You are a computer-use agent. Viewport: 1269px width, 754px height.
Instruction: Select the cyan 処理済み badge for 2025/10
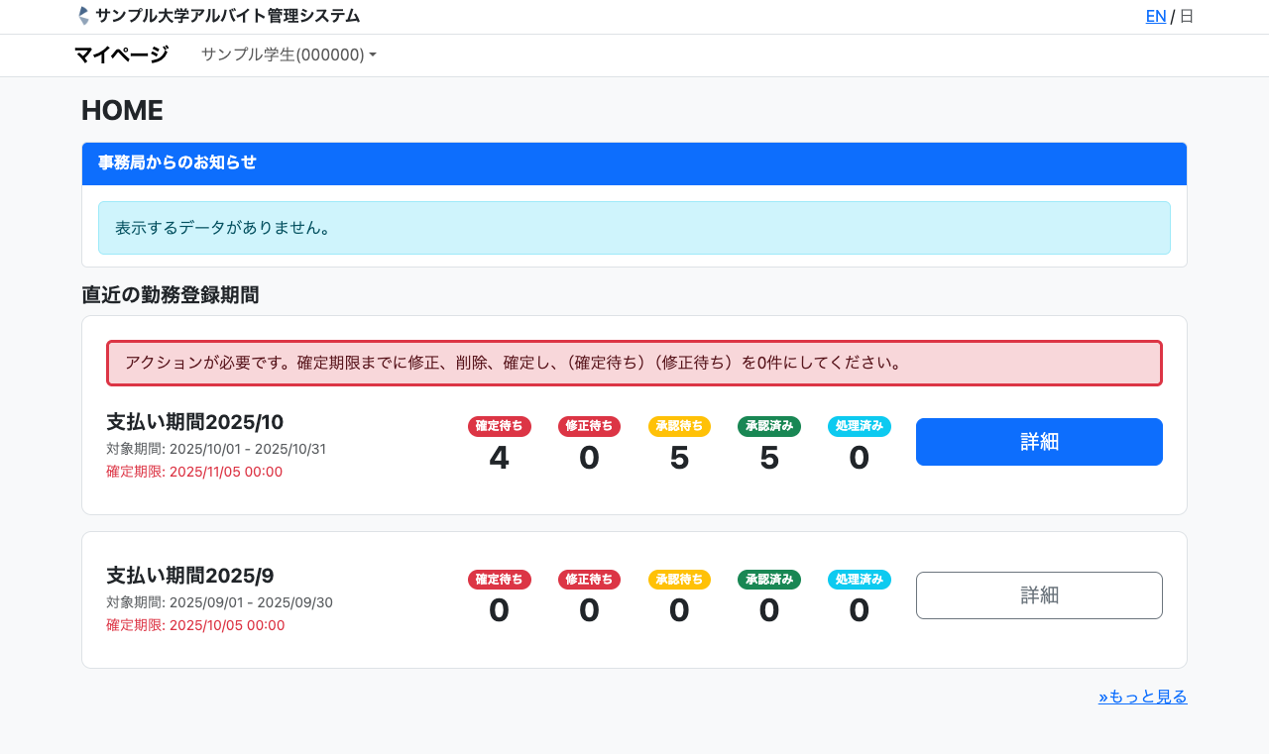pyautogui.click(x=859, y=426)
